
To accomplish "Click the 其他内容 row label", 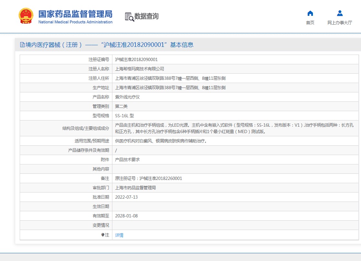I will click(x=101, y=169).
